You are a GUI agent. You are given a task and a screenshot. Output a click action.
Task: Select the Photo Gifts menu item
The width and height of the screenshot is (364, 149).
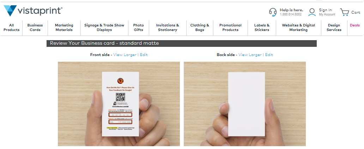(138, 27)
